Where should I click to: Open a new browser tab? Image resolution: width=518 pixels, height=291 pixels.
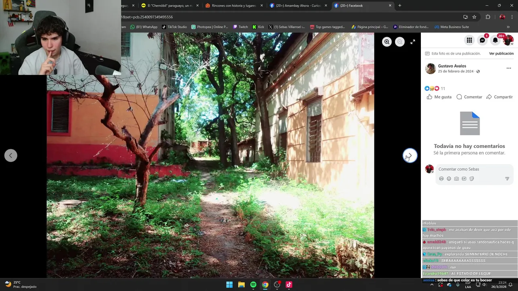[x=400, y=6]
